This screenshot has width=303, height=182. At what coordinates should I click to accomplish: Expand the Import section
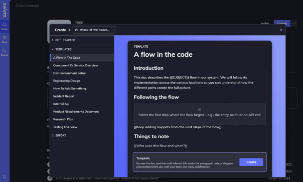(82, 135)
